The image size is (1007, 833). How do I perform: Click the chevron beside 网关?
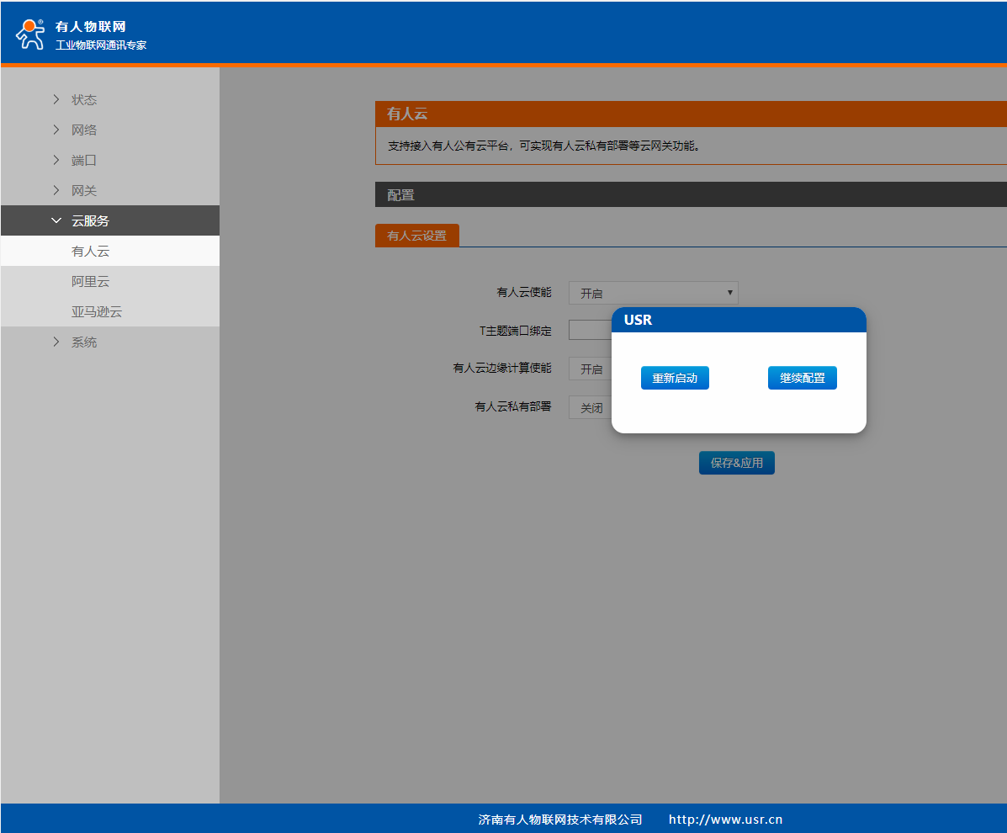pyautogui.click(x=56, y=190)
